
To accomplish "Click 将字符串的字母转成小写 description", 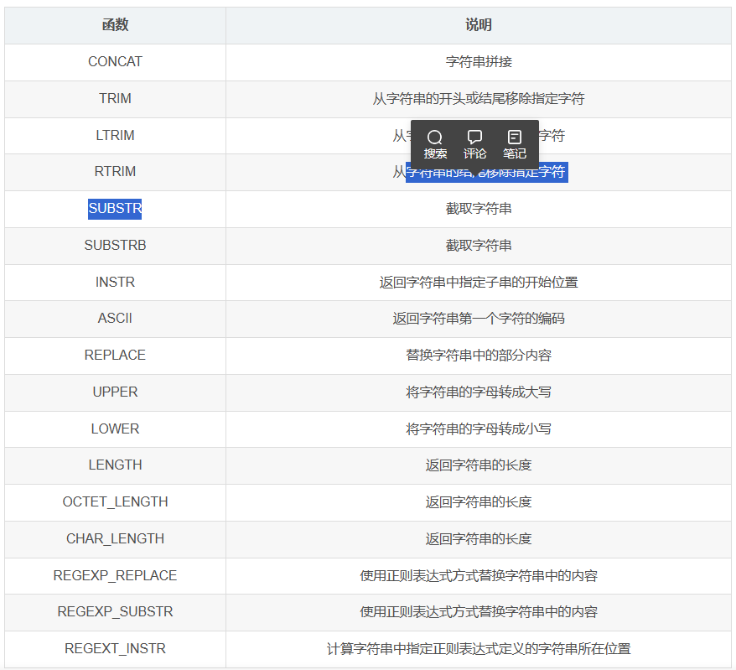I will coord(479,428).
